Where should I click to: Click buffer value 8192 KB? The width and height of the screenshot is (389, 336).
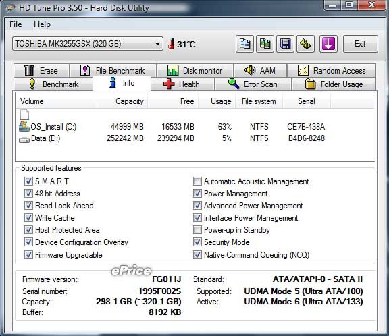(x=165, y=312)
